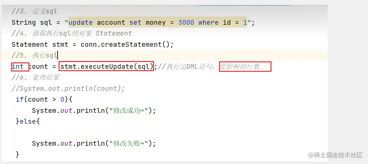Click the 'if(count > 0){' line
This screenshot has height=164, width=368.
point(44,99)
